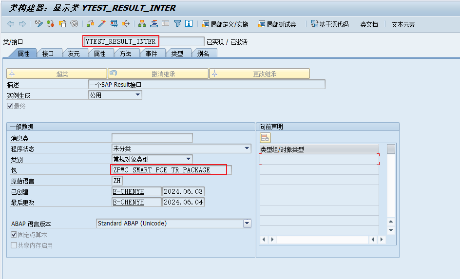
Task: Enable the 共享内存启用 checkbox
Action: click(x=14, y=245)
